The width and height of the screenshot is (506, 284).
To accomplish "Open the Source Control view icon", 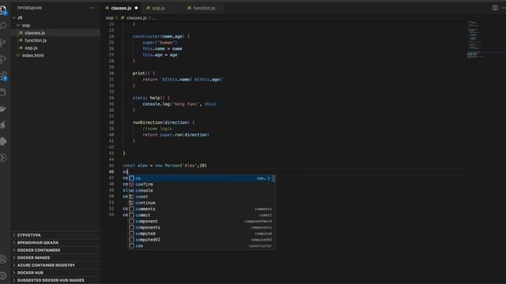I will (x=3, y=43).
